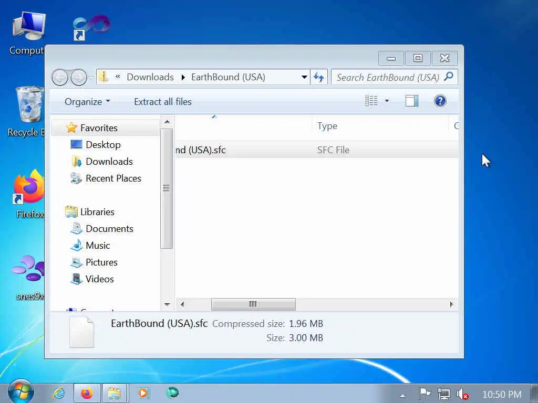Expand the arrow between Downloads and EarthBound (USA)
The width and height of the screenshot is (538, 403).
(183, 78)
